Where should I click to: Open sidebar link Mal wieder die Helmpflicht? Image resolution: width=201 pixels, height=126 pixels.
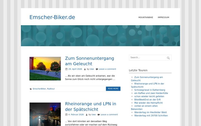tap(149, 103)
